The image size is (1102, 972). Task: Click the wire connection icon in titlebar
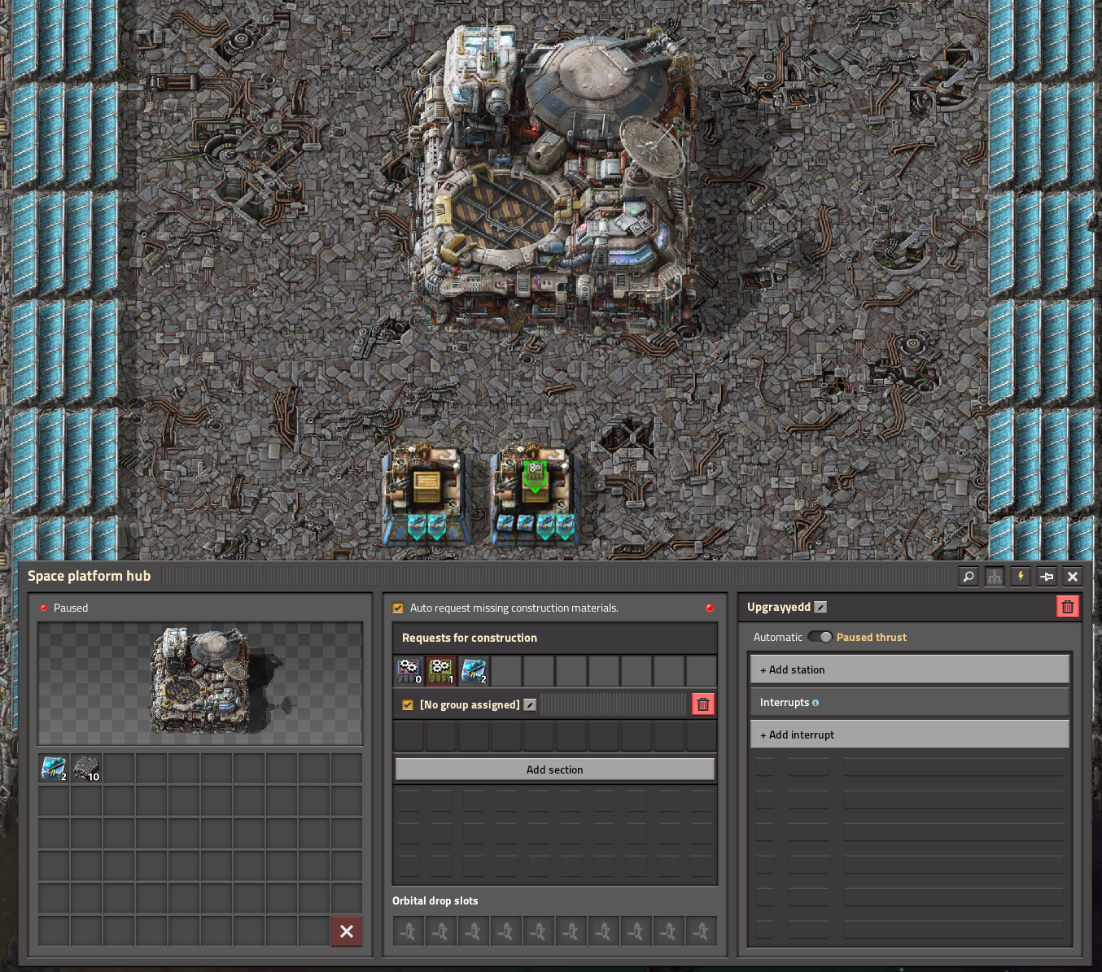coord(1047,577)
